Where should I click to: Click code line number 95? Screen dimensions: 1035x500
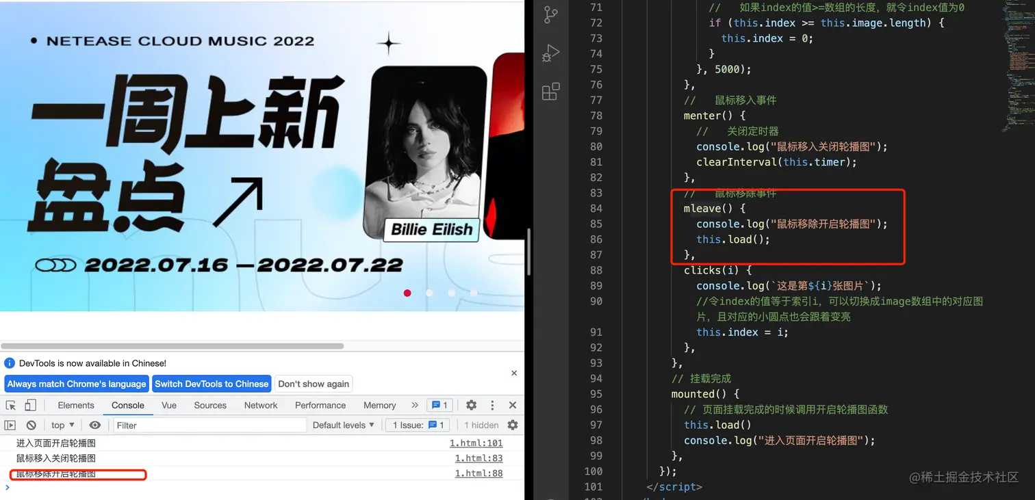pos(596,394)
